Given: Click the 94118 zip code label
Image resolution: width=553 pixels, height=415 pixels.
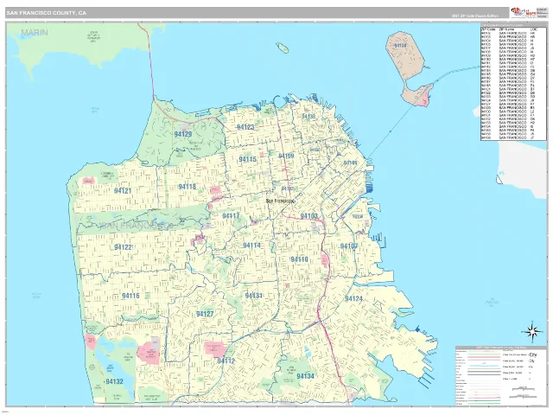Looking at the screenshot, I should click(x=188, y=187).
